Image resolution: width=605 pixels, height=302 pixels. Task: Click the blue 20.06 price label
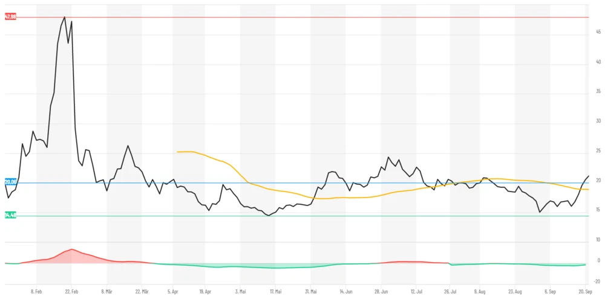click(x=10, y=182)
